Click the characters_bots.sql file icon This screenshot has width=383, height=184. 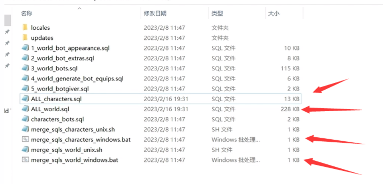25,119
